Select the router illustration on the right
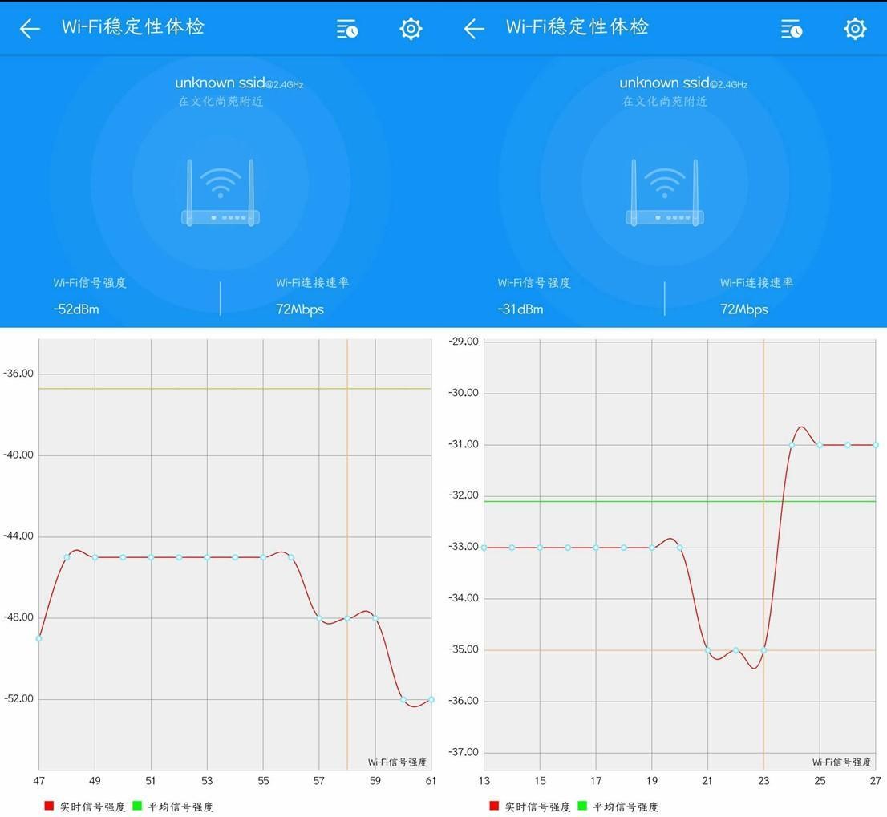Screen dimensions: 887x817 pos(665,192)
